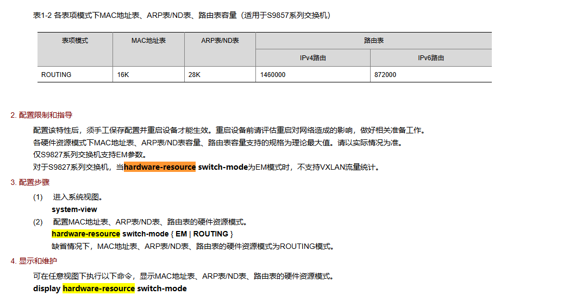This screenshot has height=295, width=588.
Task: Click highlighted hardware-resource in the display command
Action: 98,288
